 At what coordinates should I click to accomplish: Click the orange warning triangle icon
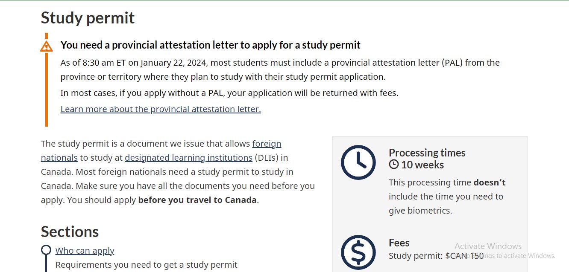(46, 46)
